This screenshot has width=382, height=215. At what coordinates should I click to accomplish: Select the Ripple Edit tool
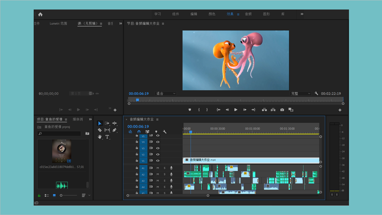115,123
